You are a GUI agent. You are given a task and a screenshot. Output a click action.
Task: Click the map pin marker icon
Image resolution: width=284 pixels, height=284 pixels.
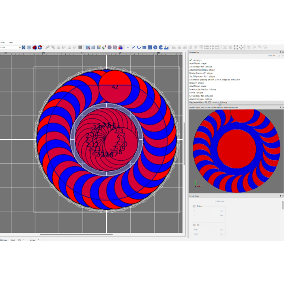[104, 47]
